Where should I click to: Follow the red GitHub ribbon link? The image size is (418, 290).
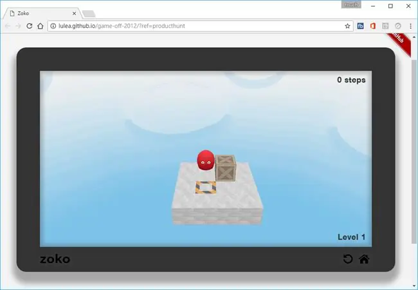[x=399, y=43]
